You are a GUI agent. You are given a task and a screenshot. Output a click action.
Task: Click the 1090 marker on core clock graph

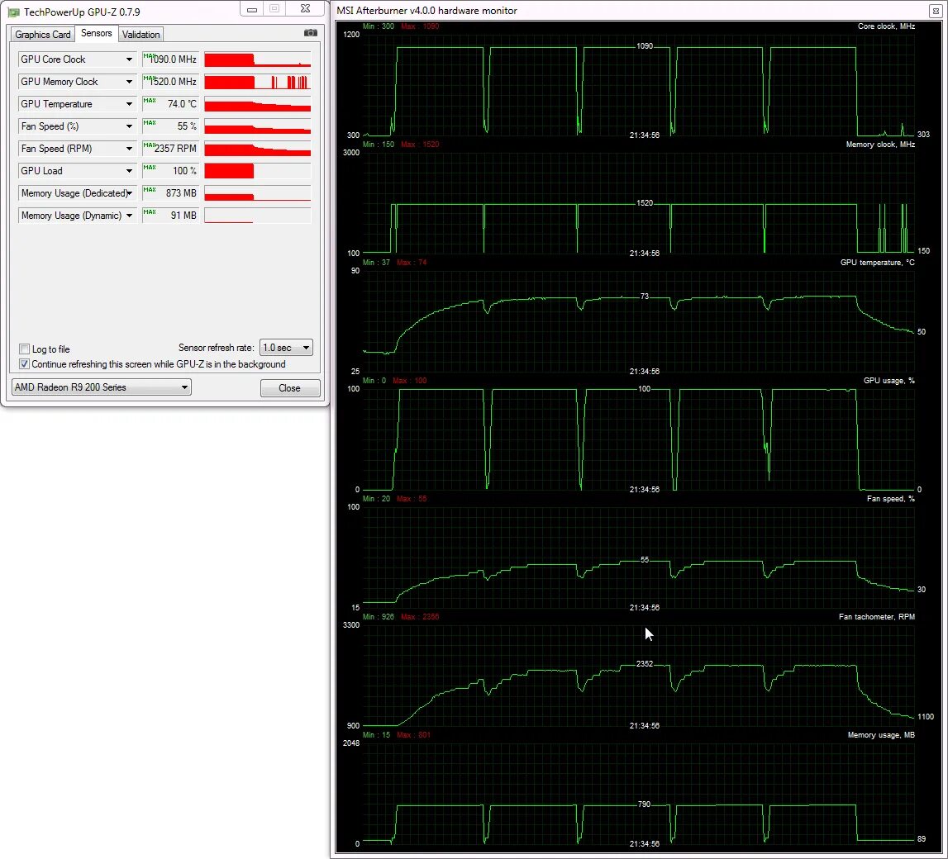[x=645, y=46]
